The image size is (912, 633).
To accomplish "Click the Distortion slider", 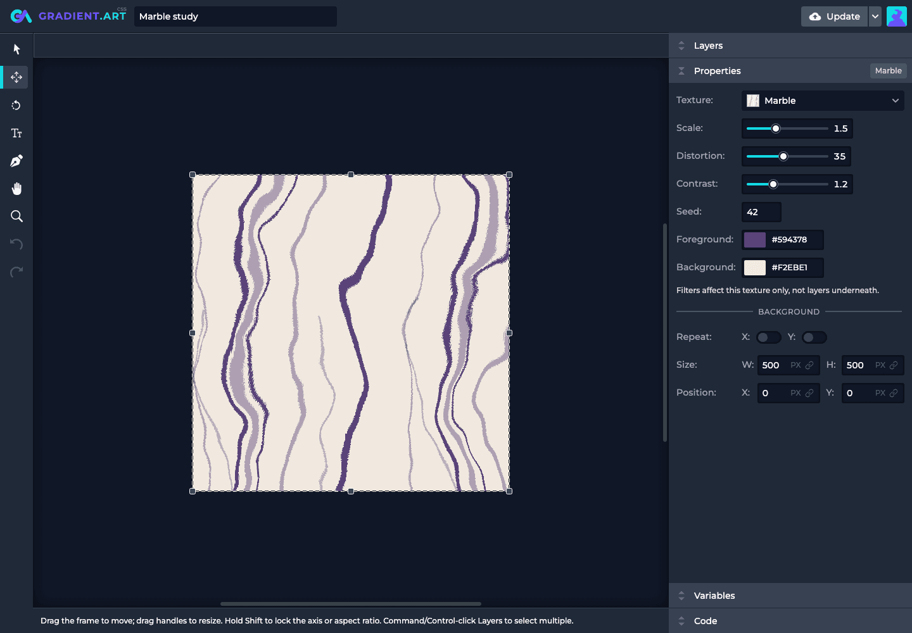I will click(x=787, y=156).
